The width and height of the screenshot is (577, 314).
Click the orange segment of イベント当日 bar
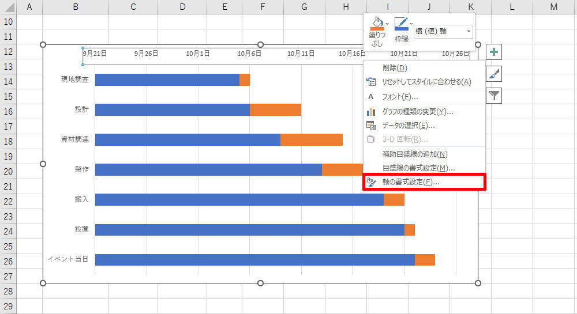425,259
